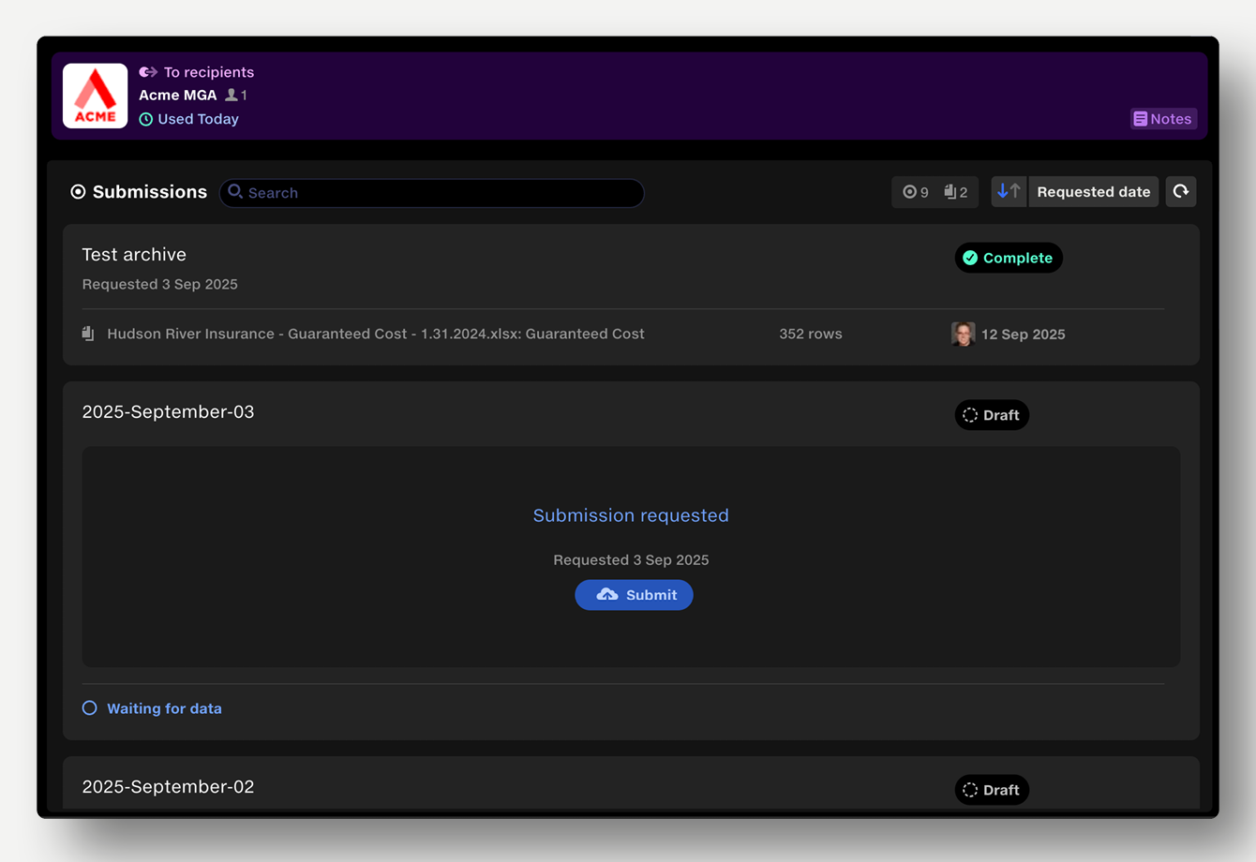This screenshot has width=1256, height=862.
Task: Open the Requested date sort dropdown
Action: [x=1093, y=191]
